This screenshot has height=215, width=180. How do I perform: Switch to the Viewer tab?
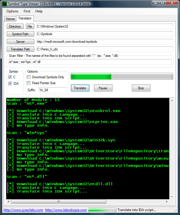(x=10, y=19)
